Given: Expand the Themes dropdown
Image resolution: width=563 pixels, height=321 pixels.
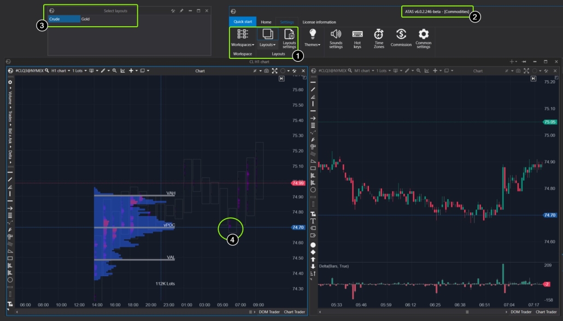Looking at the screenshot, I should (312, 38).
